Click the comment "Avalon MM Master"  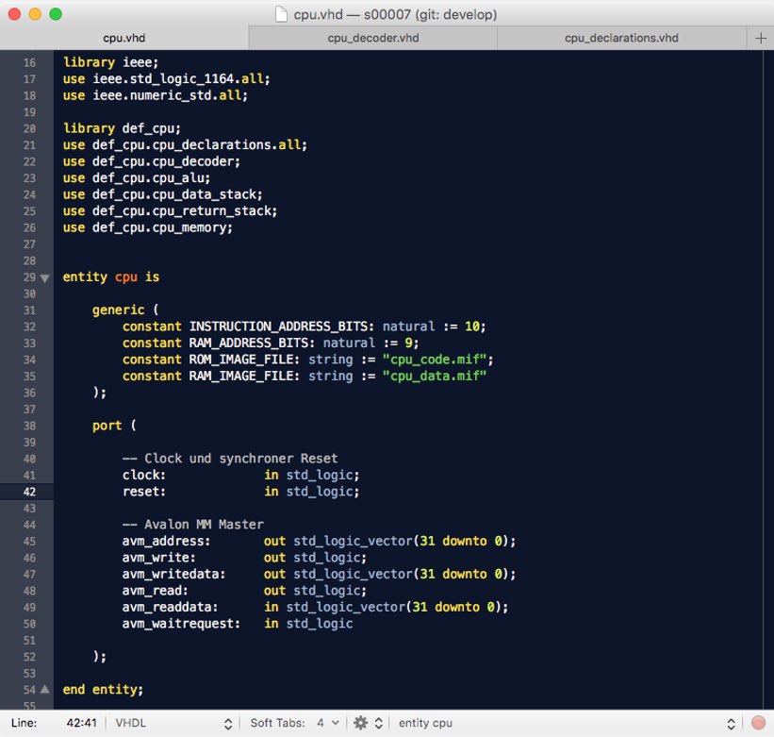point(204,525)
